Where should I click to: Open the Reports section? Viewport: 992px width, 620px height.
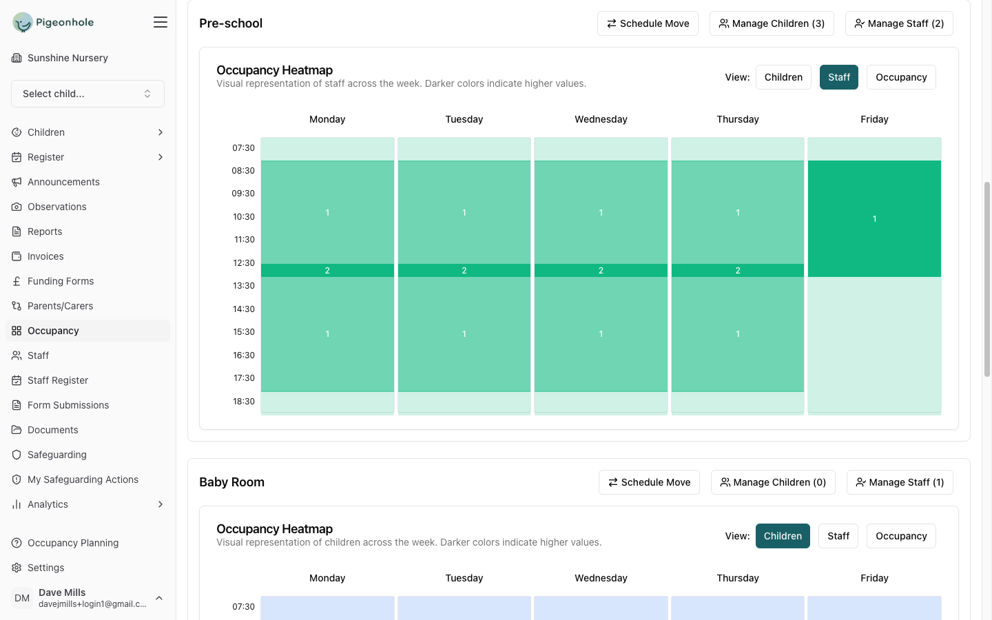point(87,231)
